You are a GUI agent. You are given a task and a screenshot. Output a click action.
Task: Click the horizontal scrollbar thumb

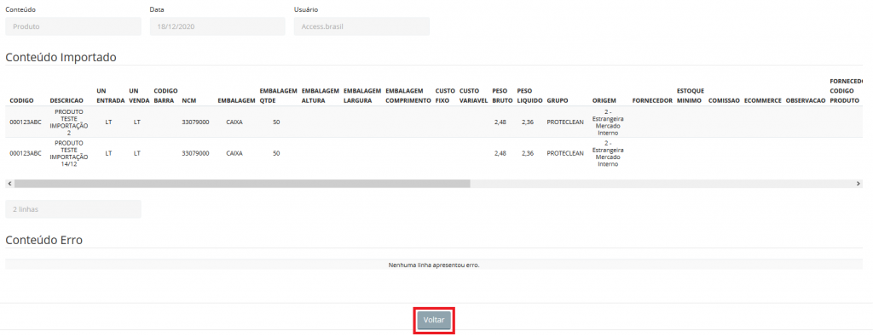[242, 183]
